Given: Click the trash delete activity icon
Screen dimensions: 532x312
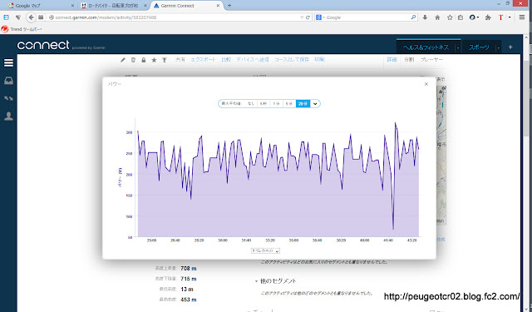Looking at the screenshot, I should (133, 60).
